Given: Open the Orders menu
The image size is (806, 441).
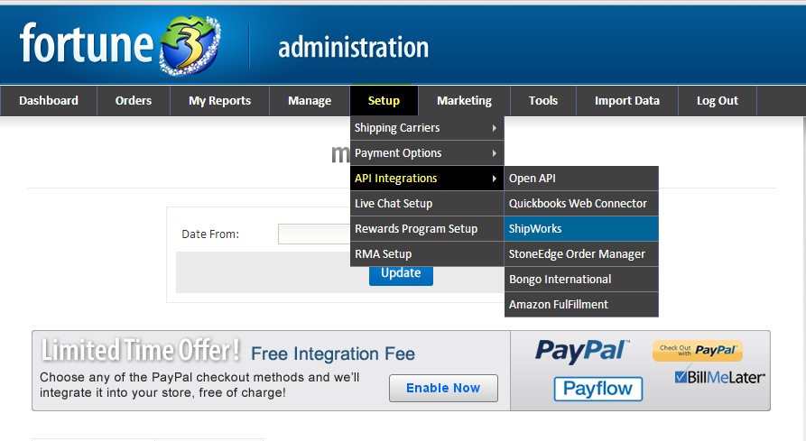Looking at the screenshot, I should pos(134,101).
